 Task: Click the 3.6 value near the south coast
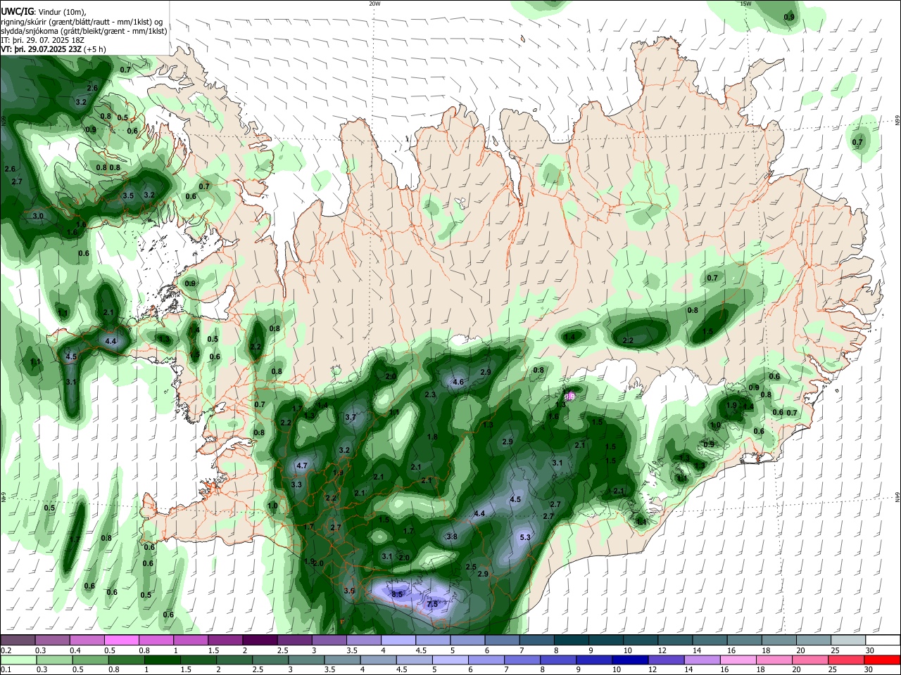pos(349,591)
